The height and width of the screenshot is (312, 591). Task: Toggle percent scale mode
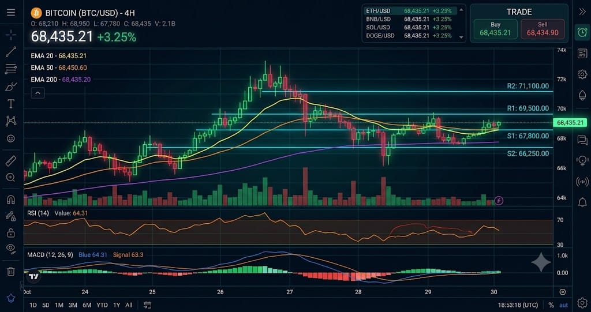551,305
